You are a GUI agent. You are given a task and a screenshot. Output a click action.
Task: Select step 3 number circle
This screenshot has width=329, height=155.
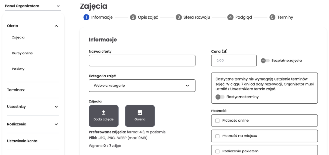(179, 17)
